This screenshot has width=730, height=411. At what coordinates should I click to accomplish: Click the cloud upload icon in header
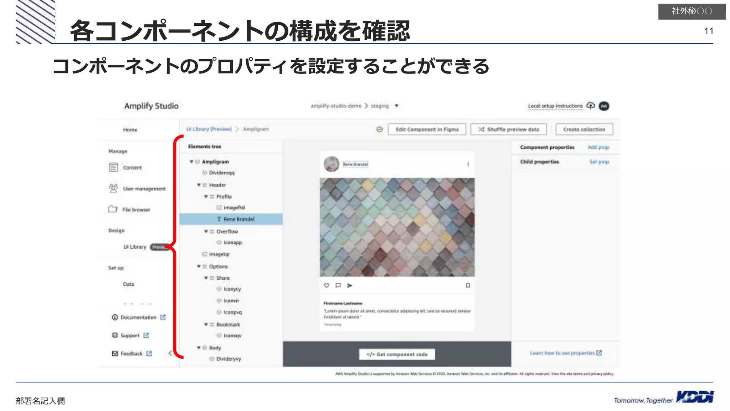click(591, 106)
